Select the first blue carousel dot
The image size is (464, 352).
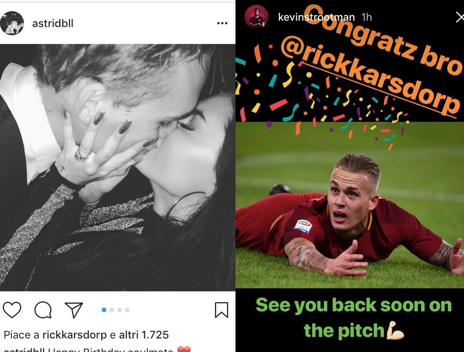click(x=104, y=310)
